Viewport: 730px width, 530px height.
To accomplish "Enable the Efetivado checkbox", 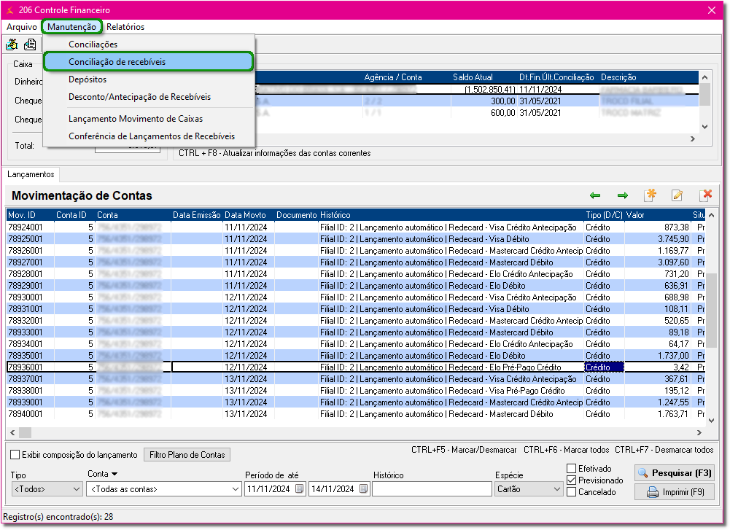I will coord(572,469).
